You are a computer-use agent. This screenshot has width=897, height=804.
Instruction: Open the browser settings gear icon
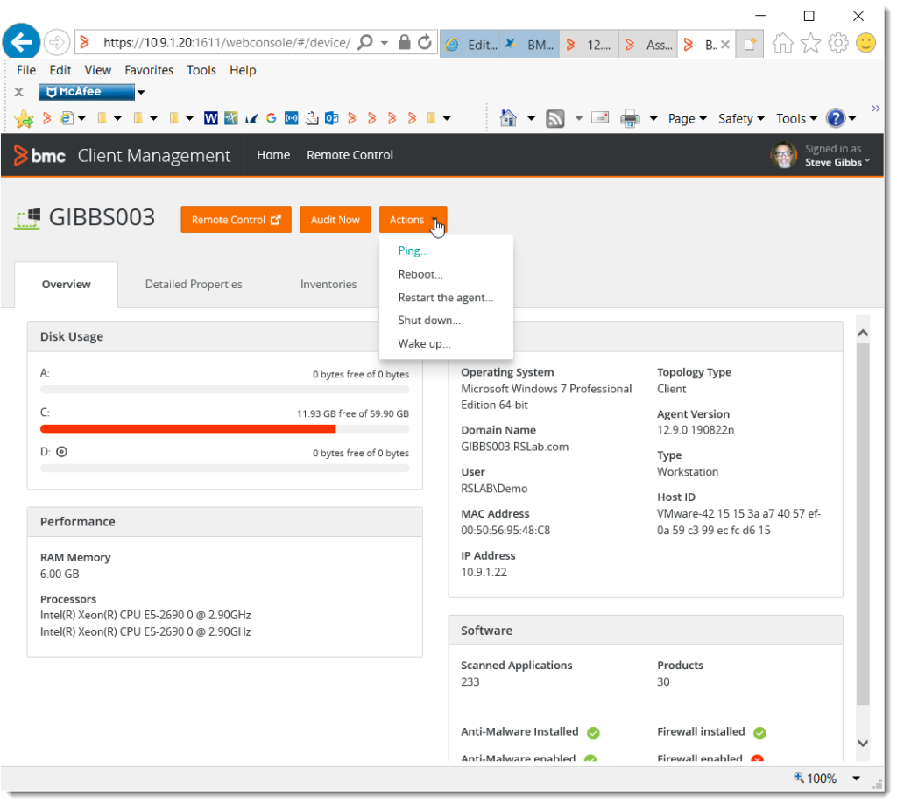(x=838, y=43)
